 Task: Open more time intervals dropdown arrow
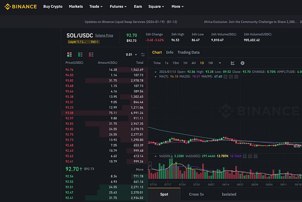tap(220, 63)
